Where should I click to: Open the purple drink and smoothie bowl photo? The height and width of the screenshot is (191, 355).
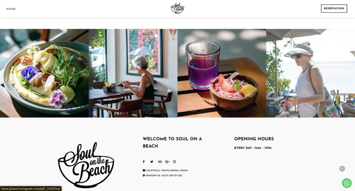coord(222,73)
